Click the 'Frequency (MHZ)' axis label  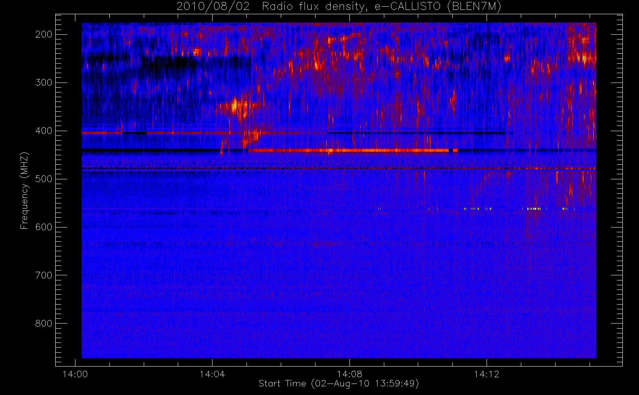point(24,190)
